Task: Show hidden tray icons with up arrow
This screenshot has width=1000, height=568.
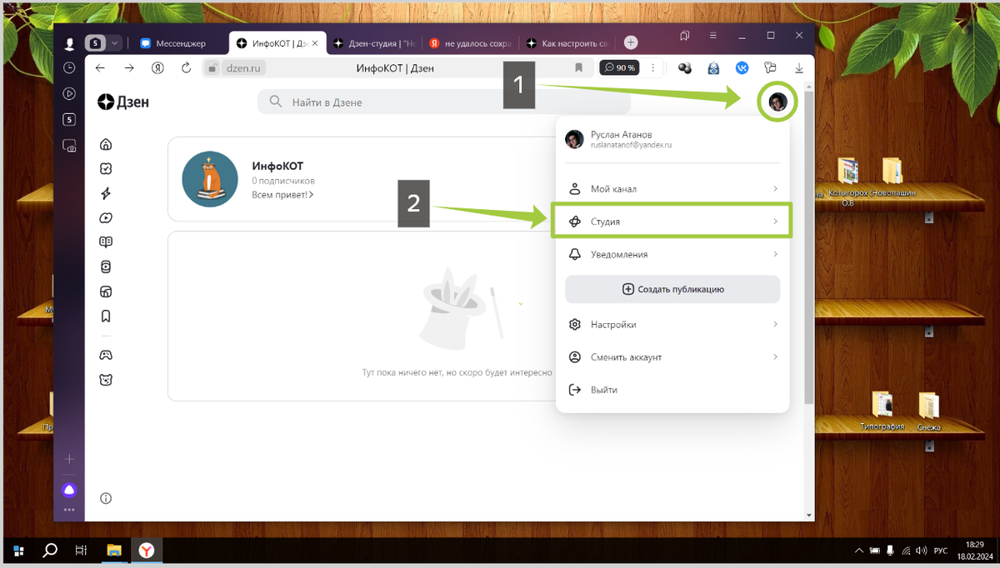Action: tap(859, 551)
